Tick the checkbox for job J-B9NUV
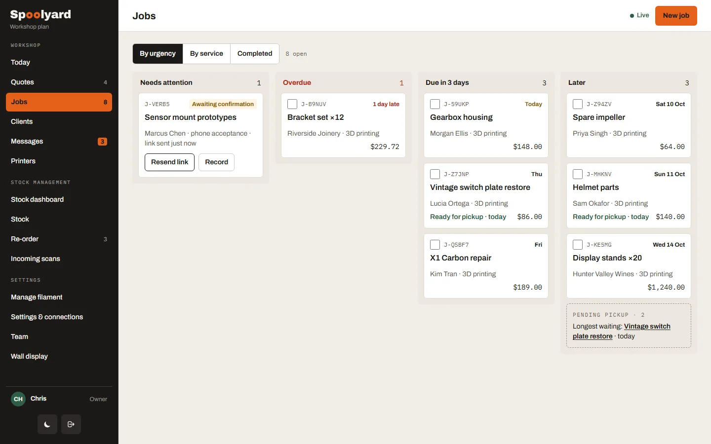 [292, 104]
